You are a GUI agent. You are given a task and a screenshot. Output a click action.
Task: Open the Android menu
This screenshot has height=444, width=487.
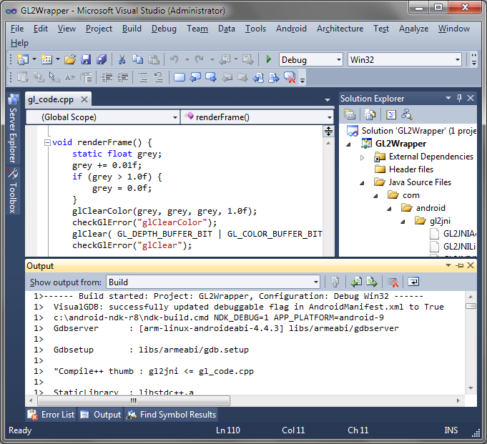click(x=291, y=29)
